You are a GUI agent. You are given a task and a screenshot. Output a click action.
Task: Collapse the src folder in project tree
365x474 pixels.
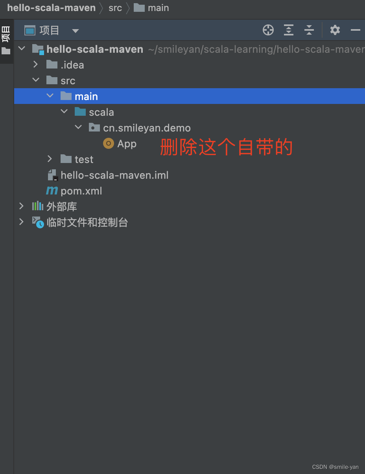pos(36,80)
